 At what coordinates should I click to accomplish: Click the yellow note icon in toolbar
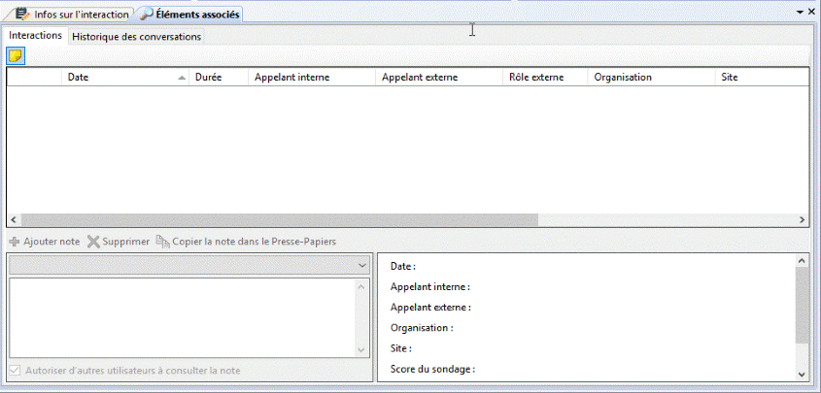point(16,55)
